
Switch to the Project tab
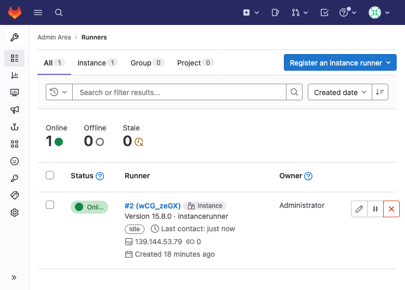pyautogui.click(x=194, y=63)
